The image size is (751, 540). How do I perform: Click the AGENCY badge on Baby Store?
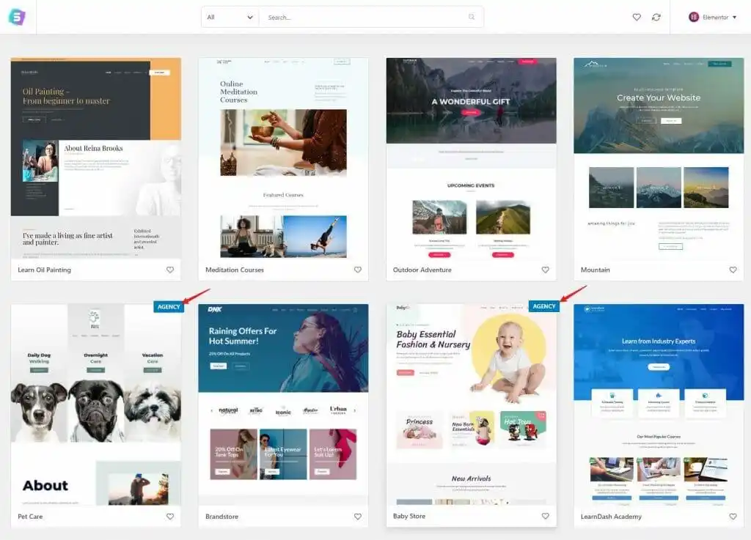pos(543,306)
